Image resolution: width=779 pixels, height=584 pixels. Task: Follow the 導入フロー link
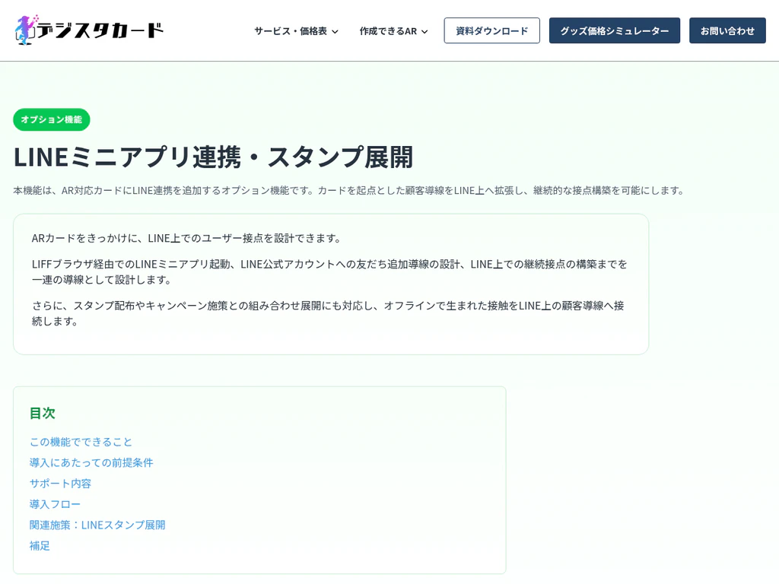(x=55, y=505)
